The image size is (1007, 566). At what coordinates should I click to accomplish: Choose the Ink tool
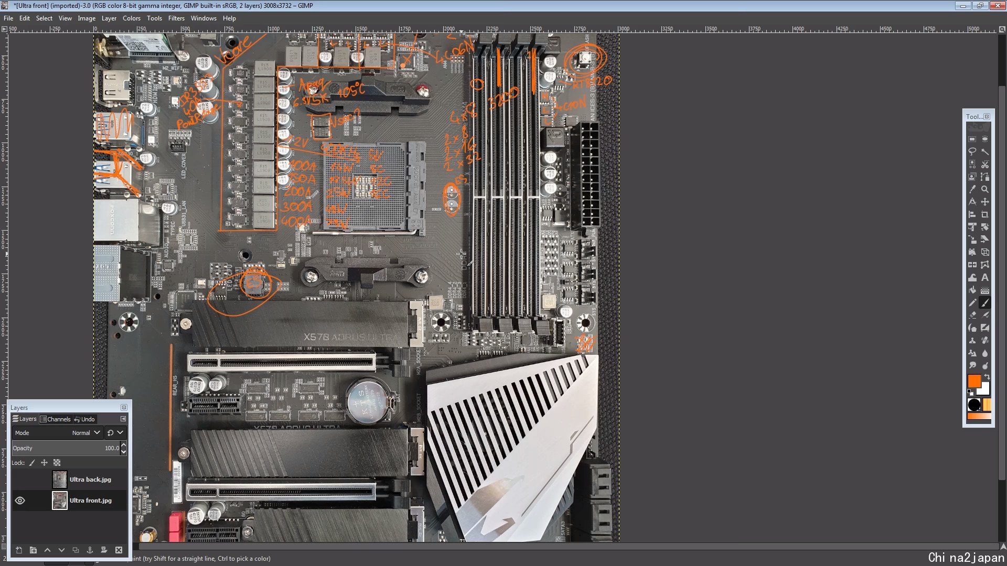(972, 328)
